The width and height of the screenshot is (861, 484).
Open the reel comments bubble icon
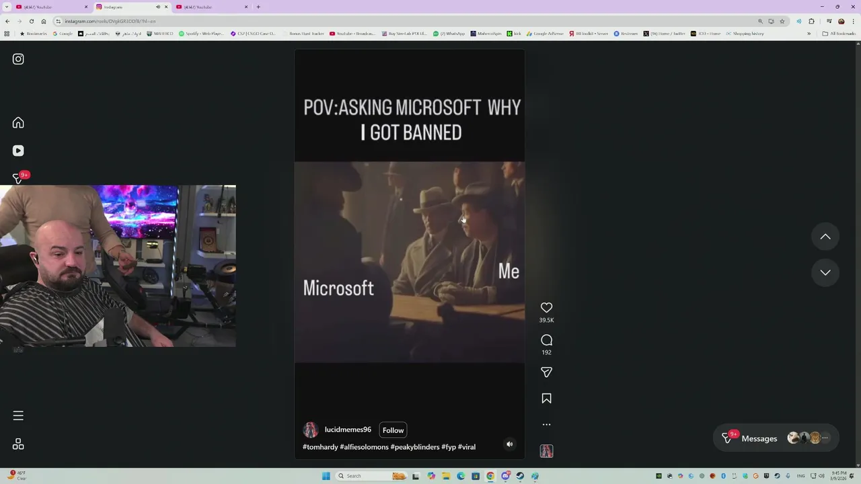point(546,340)
